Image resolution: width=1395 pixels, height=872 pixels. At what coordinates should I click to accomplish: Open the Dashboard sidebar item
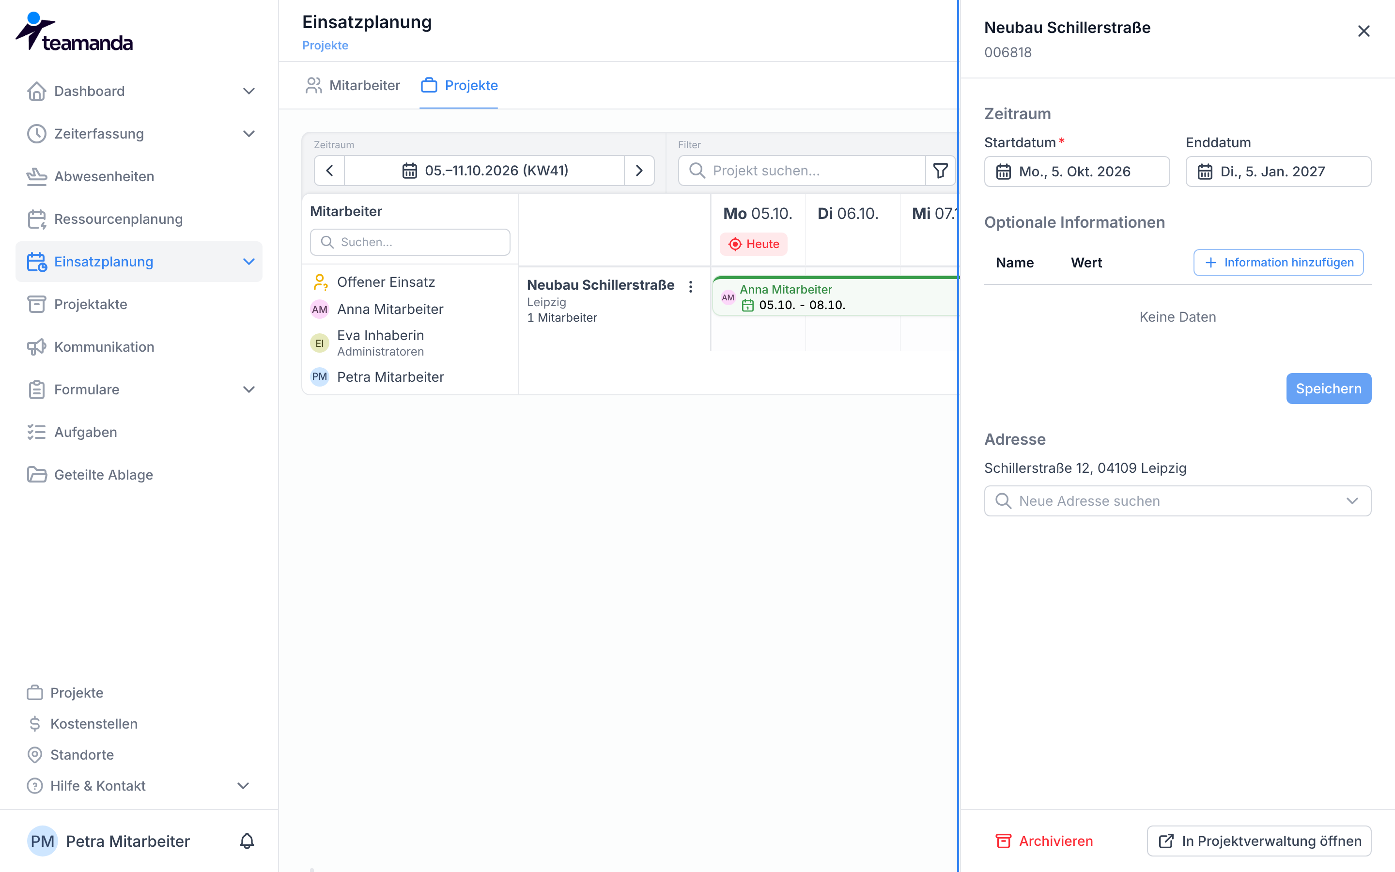coord(139,91)
